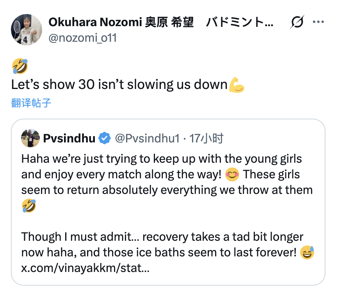Open Pvsindhu's small avatar in quoted post
The height and width of the screenshot is (295, 338).
pyautogui.click(x=30, y=138)
